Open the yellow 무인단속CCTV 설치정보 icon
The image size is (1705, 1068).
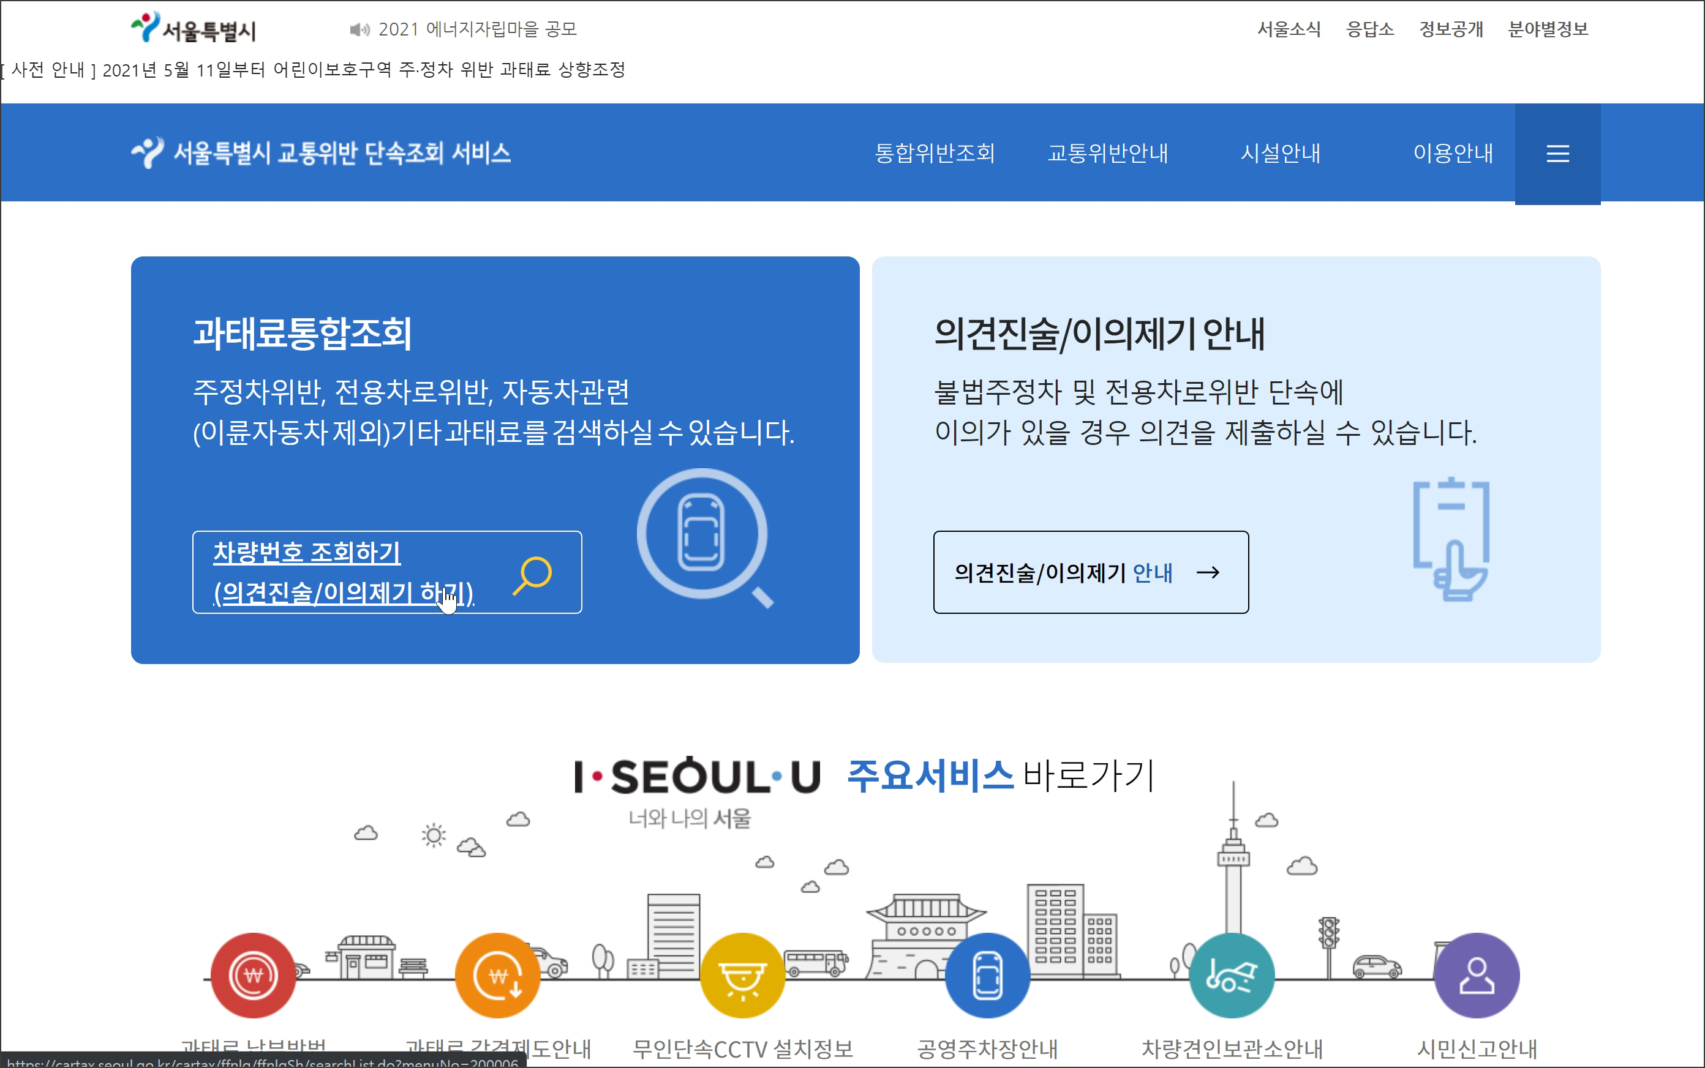click(x=742, y=975)
